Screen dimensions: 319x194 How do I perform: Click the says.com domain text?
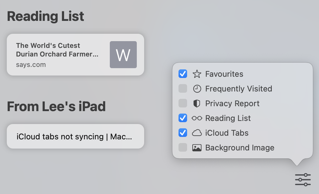(x=31, y=65)
